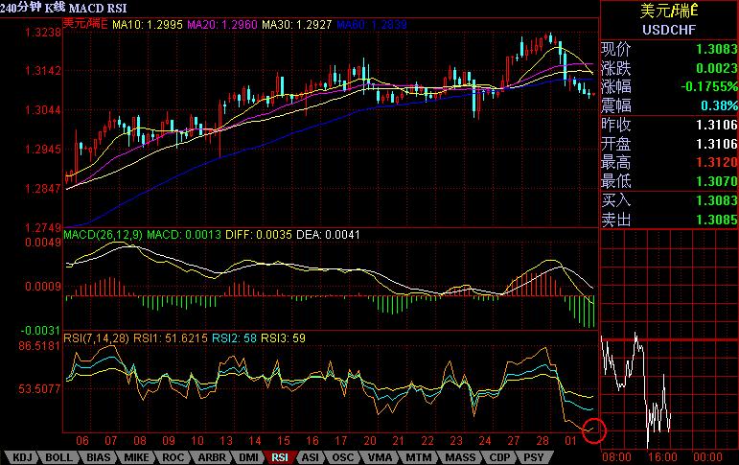Click date label 06 on time axis
This screenshot has width=739, height=465.
pyautogui.click(x=82, y=441)
